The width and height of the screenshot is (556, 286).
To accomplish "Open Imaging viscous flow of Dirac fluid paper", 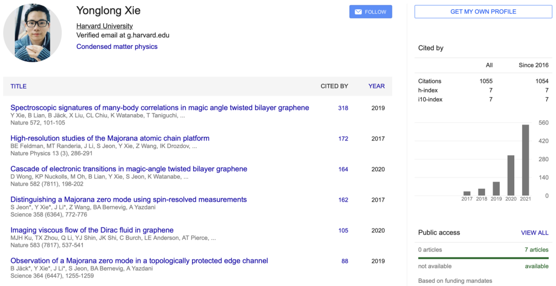I will (x=92, y=230).
